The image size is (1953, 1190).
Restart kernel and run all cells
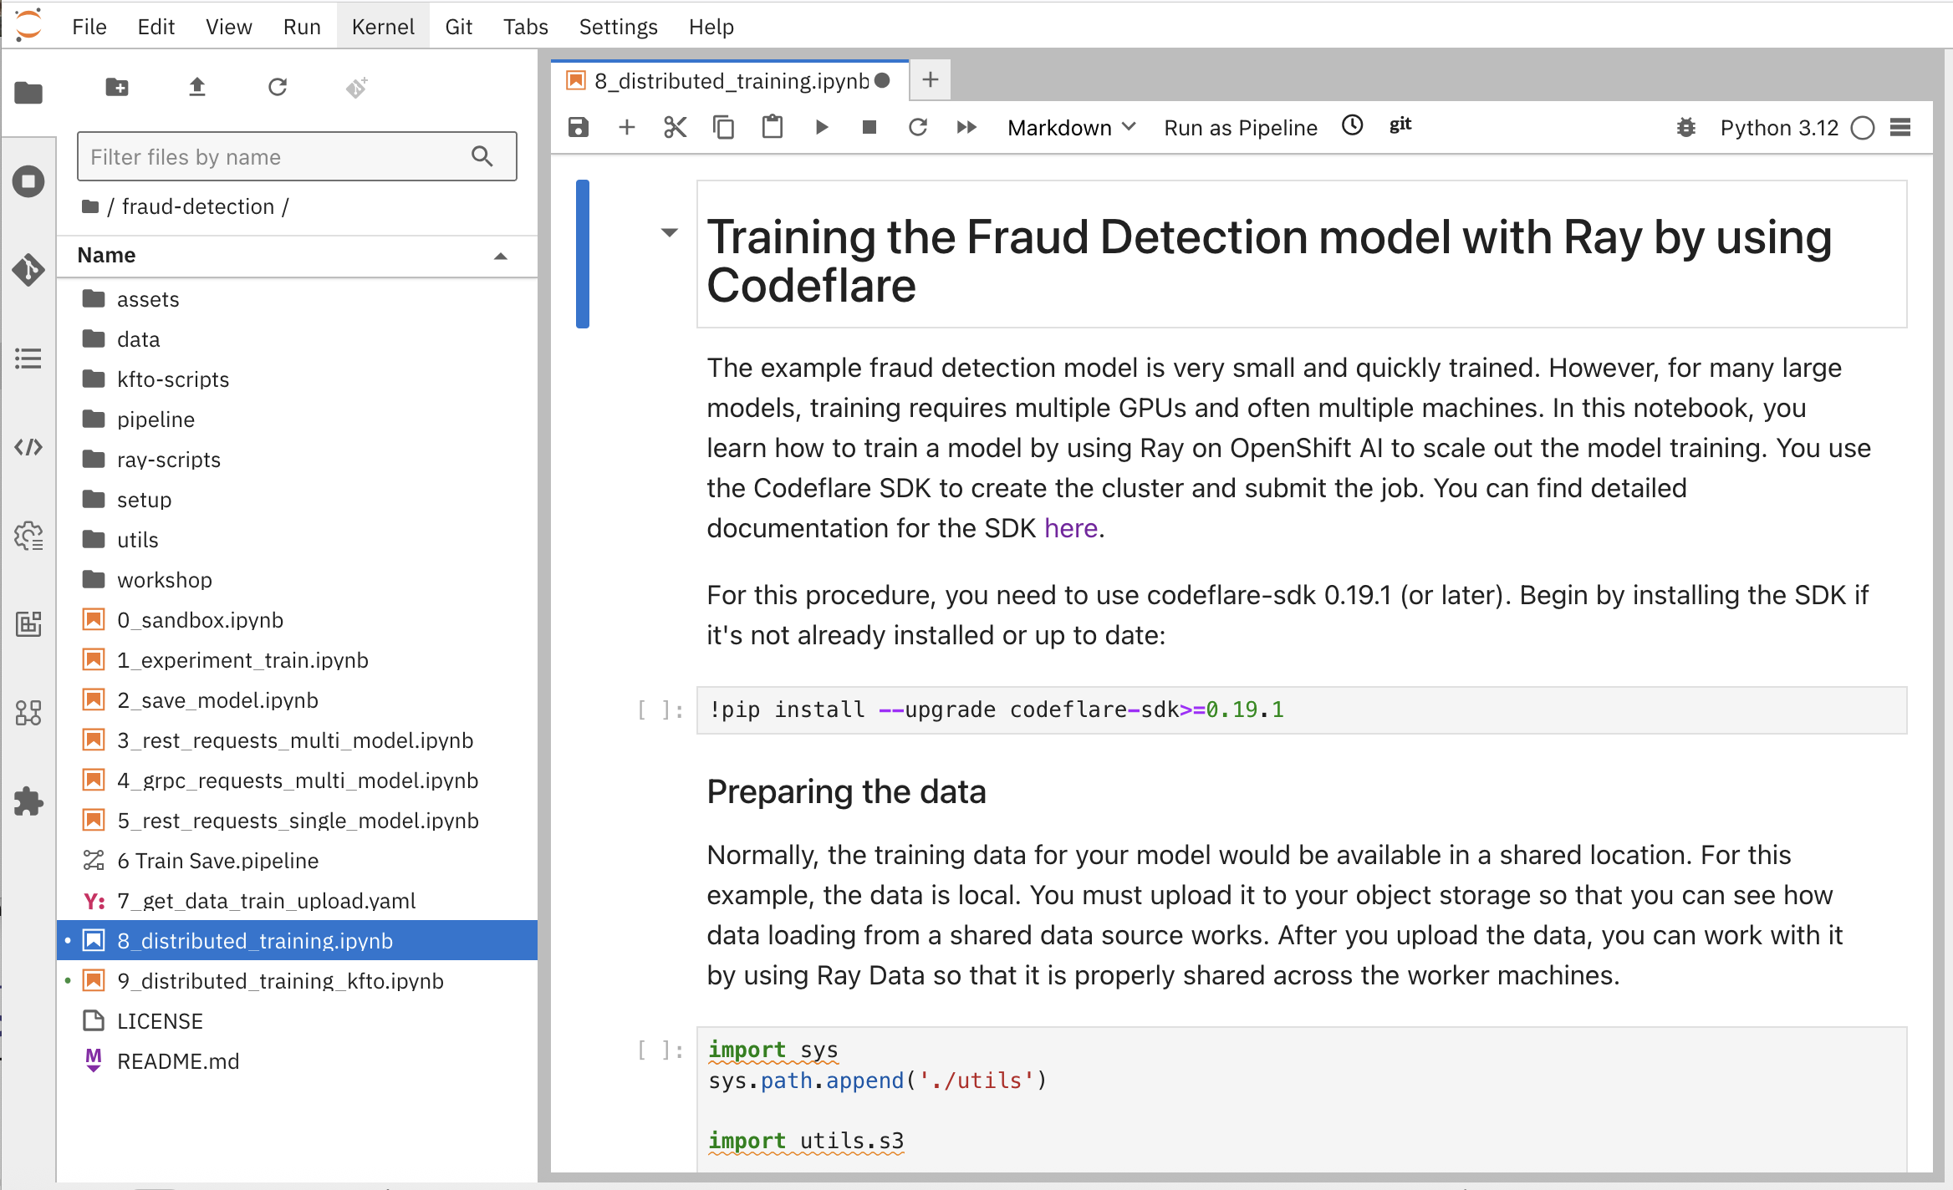[966, 127]
